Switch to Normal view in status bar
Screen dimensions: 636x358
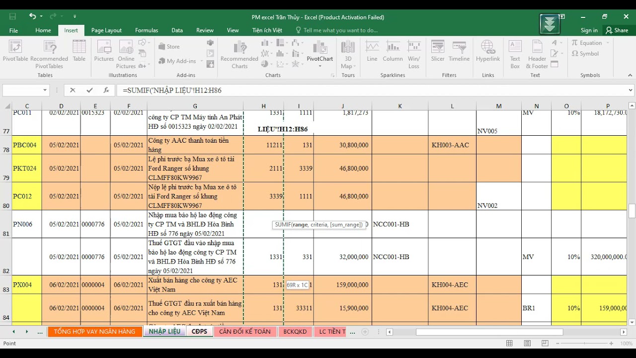tap(509, 344)
